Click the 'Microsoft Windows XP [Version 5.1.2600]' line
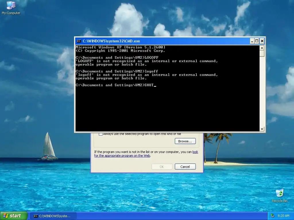Image resolution: width=294 pixels, height=220 pixels. coord(120,47)
